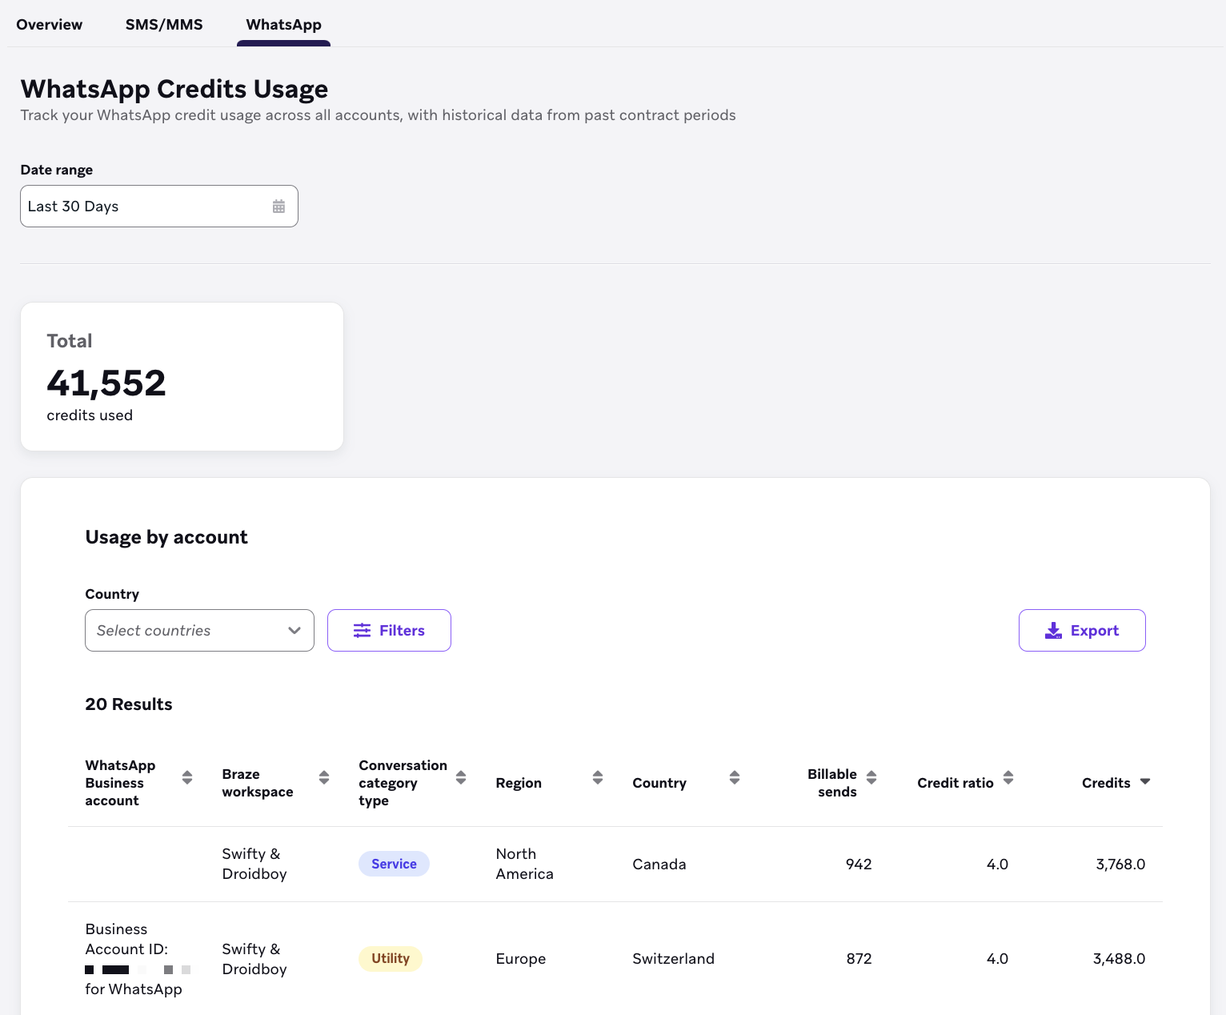Sort by Credit ratio arrows
1226x1015 pixels.
[x=1008, y=777]
